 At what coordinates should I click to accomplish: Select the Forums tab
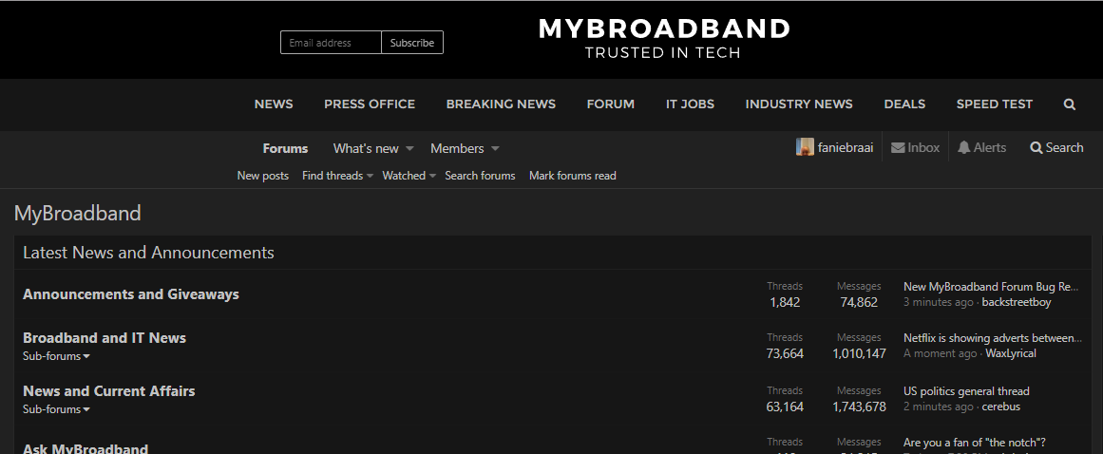[x=286, y=148]
